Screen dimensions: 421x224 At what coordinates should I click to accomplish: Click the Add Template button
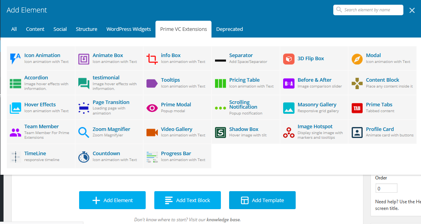(262, 200)
